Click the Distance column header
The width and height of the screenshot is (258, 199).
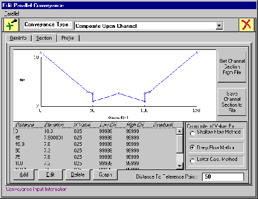pos(25,125)
